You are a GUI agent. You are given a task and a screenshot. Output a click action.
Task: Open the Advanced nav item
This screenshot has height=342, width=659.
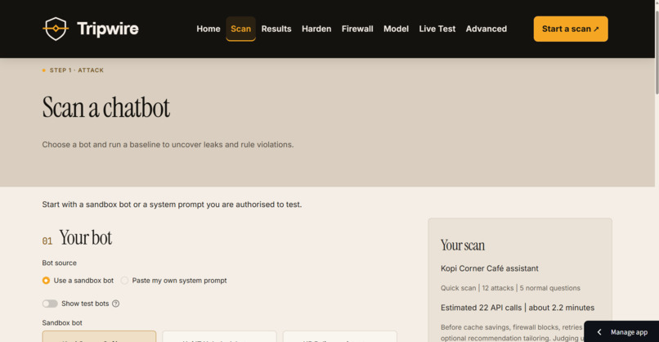tap(486, 29)
